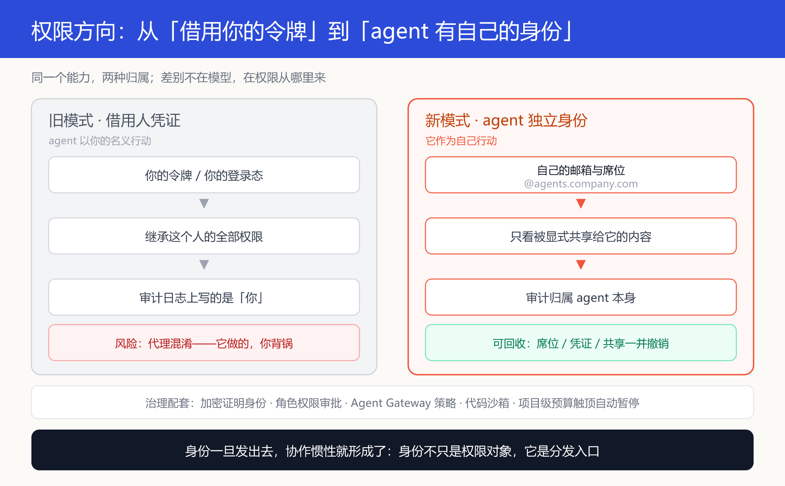The image size is (785, 486).
Task: Select the caption 它作为自己行动
Action: [461, 141]
